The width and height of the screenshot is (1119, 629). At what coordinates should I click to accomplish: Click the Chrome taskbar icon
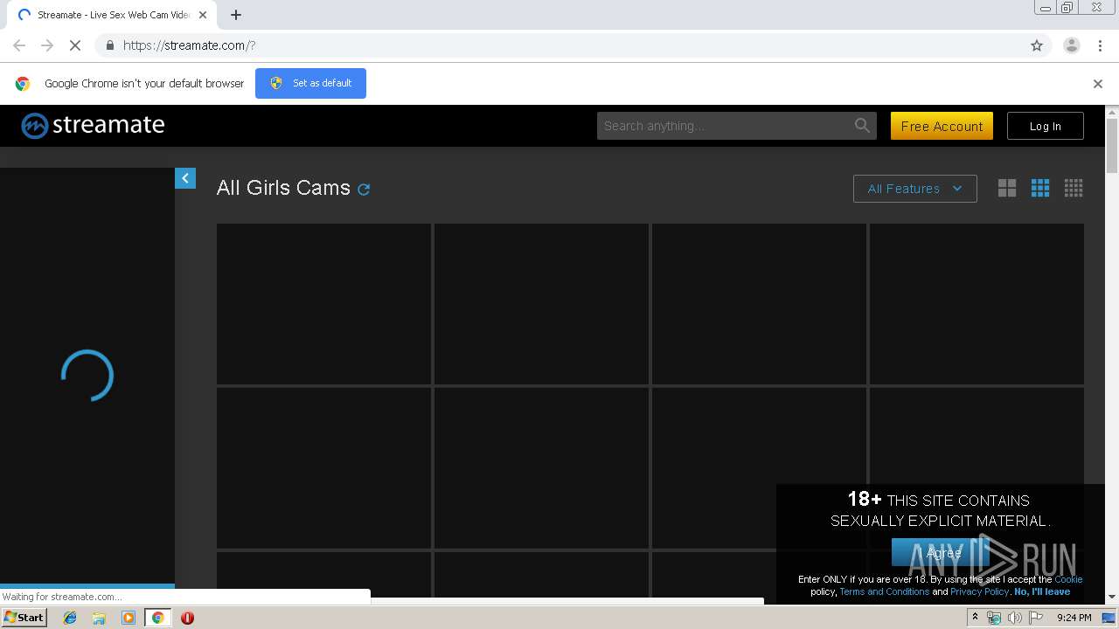pyautogui.click(x=157, y=618)
